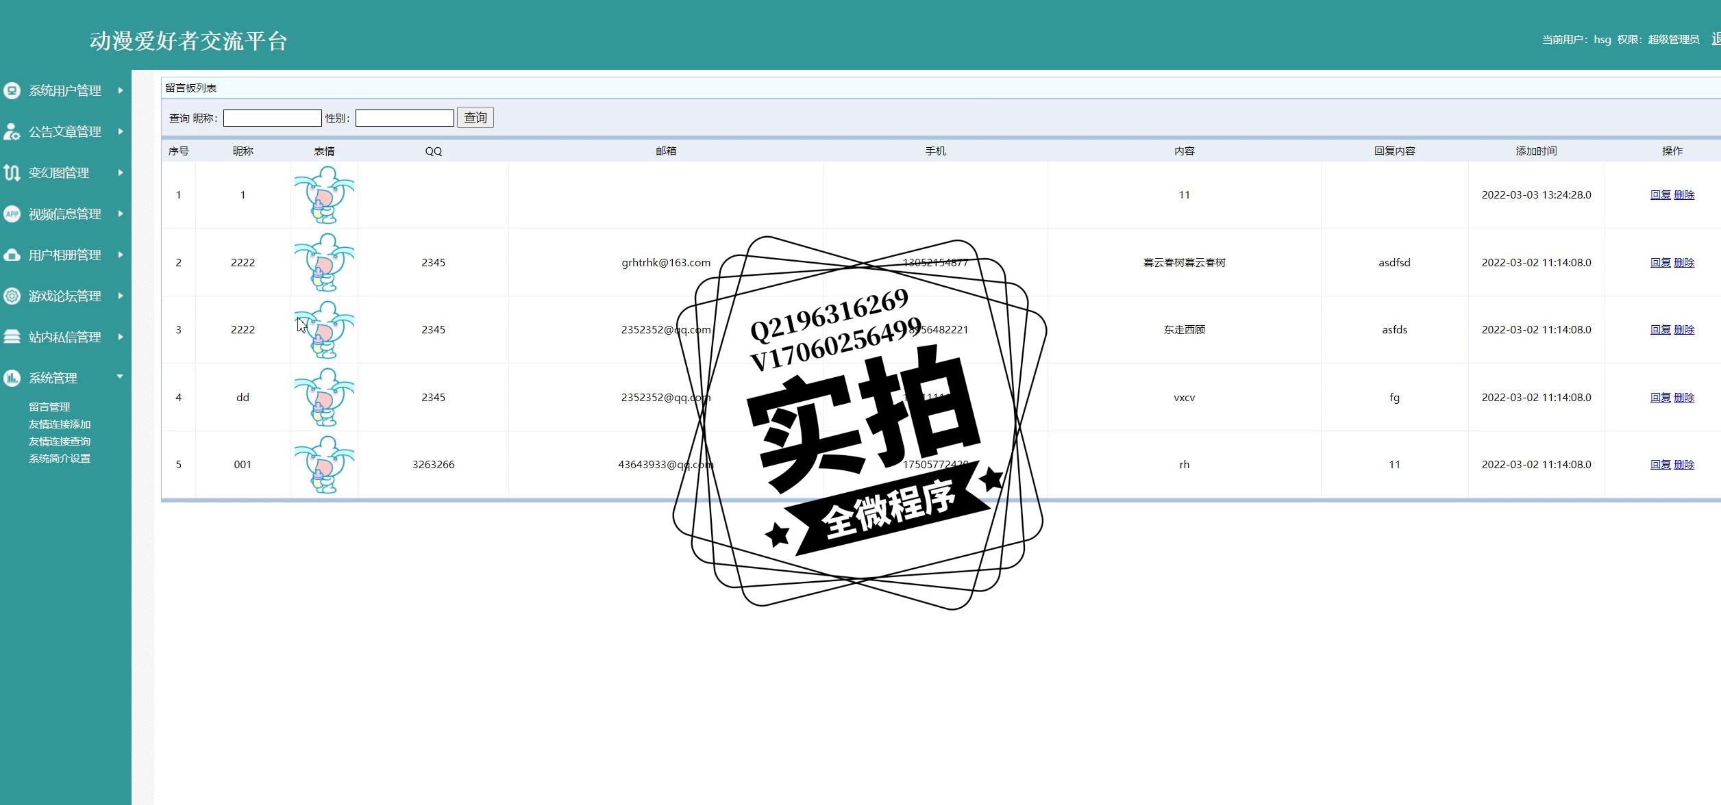Click emoticon image in row 1
Screen dimensions: 1721x805
(x=324, y=195)
